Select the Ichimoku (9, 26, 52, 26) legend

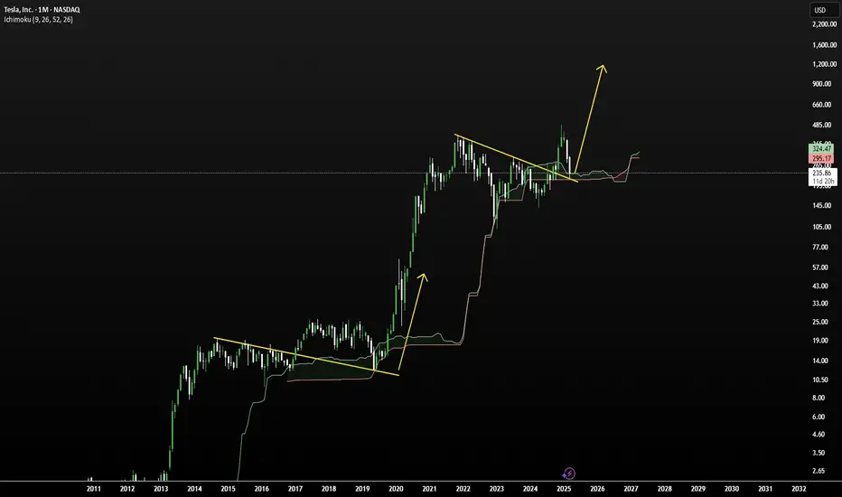(x=38, y=19)
